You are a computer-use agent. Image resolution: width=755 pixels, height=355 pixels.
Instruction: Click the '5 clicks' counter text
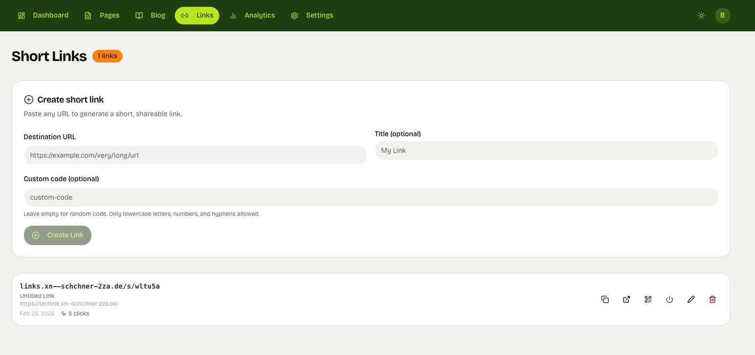point(79,313)
